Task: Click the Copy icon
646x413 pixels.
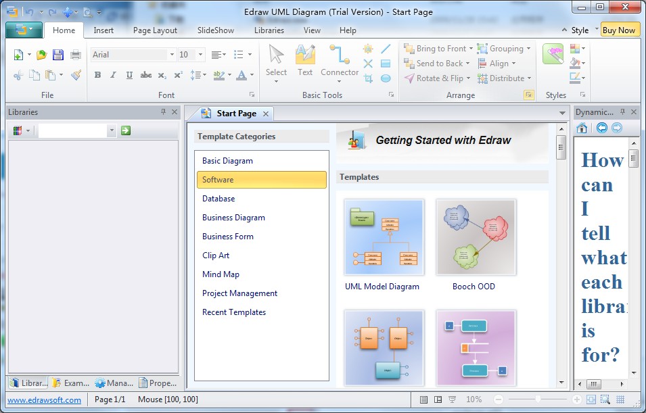Action: [x=34, y=75]
